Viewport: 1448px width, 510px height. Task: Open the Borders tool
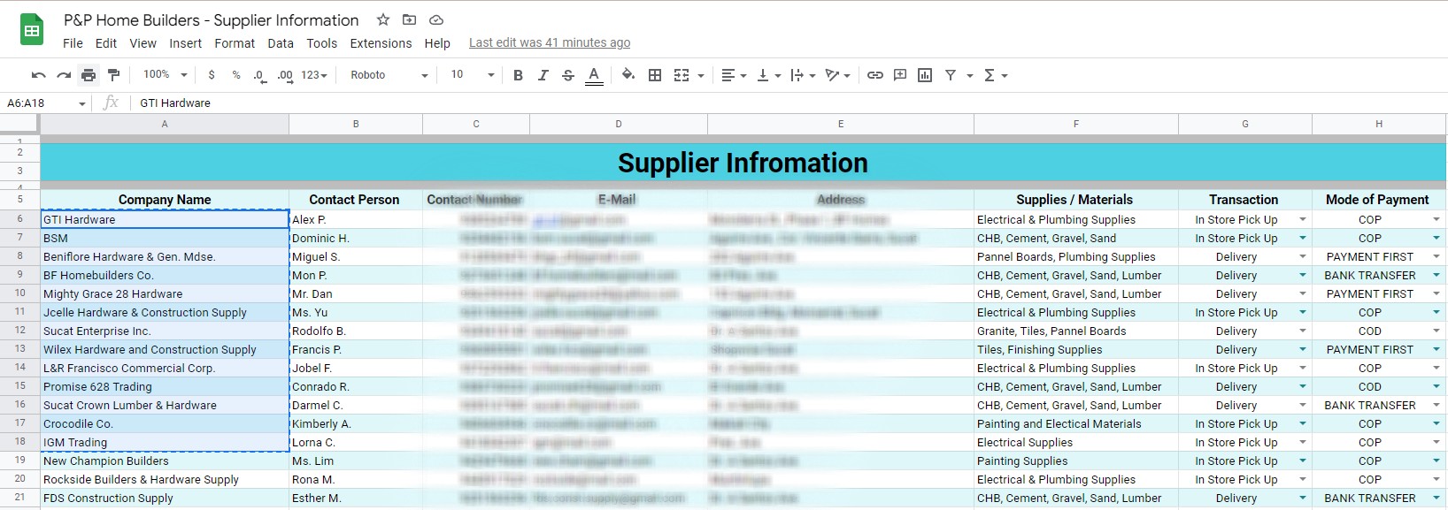click(x=655, y=75)
